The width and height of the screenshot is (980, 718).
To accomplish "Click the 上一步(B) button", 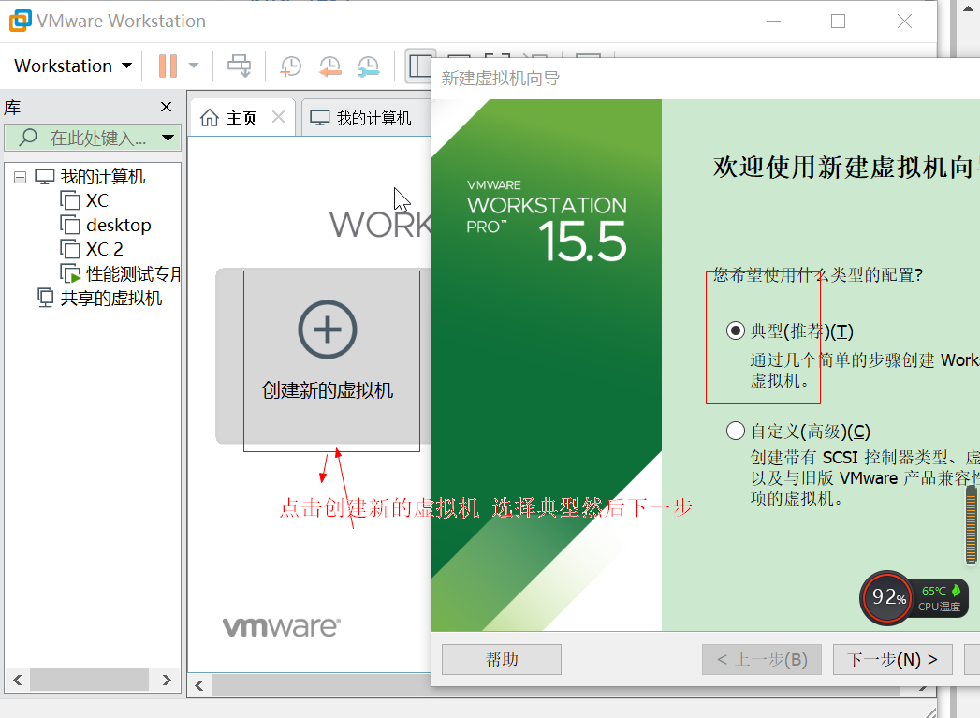I will tap(762, 659).
